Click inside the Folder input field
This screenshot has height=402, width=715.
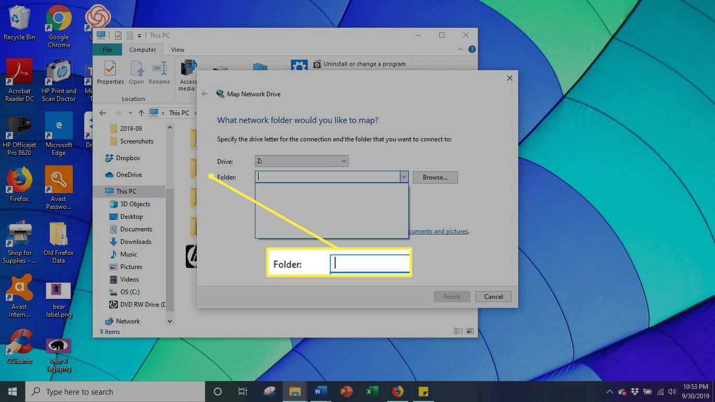[x=327, y=177]
